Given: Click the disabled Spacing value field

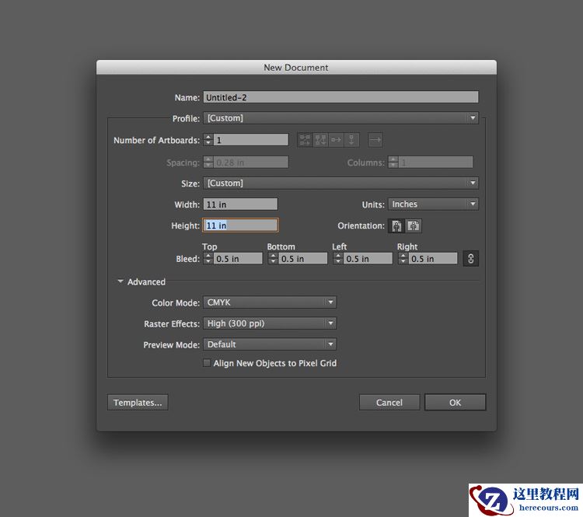Looking at the screenshot, I should click(x=251, y=162).
